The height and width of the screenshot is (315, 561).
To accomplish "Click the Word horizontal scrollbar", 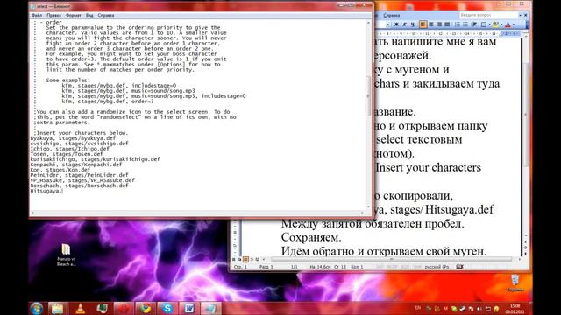I will coord(392,260).
